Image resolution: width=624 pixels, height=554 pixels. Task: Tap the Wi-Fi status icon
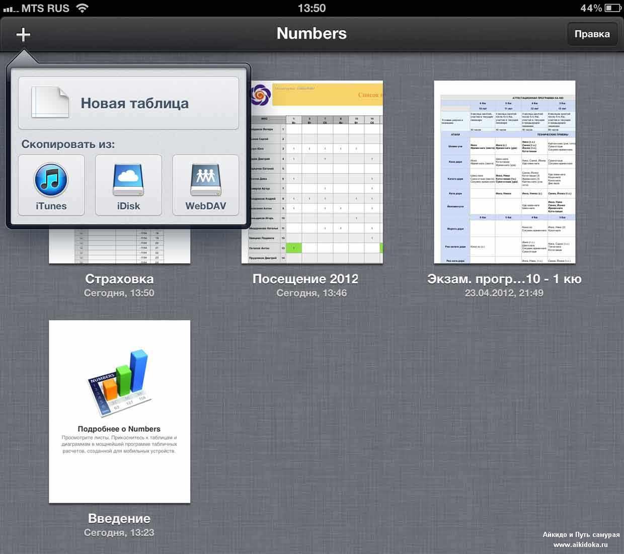pyautogui.click(x=82, y=8)
